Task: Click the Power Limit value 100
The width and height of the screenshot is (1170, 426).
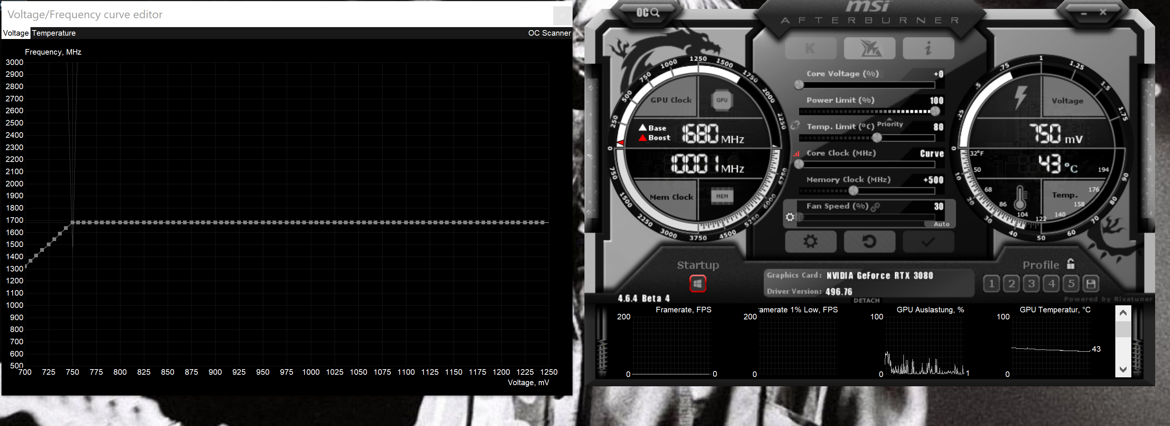Action: tap(936, 100)
